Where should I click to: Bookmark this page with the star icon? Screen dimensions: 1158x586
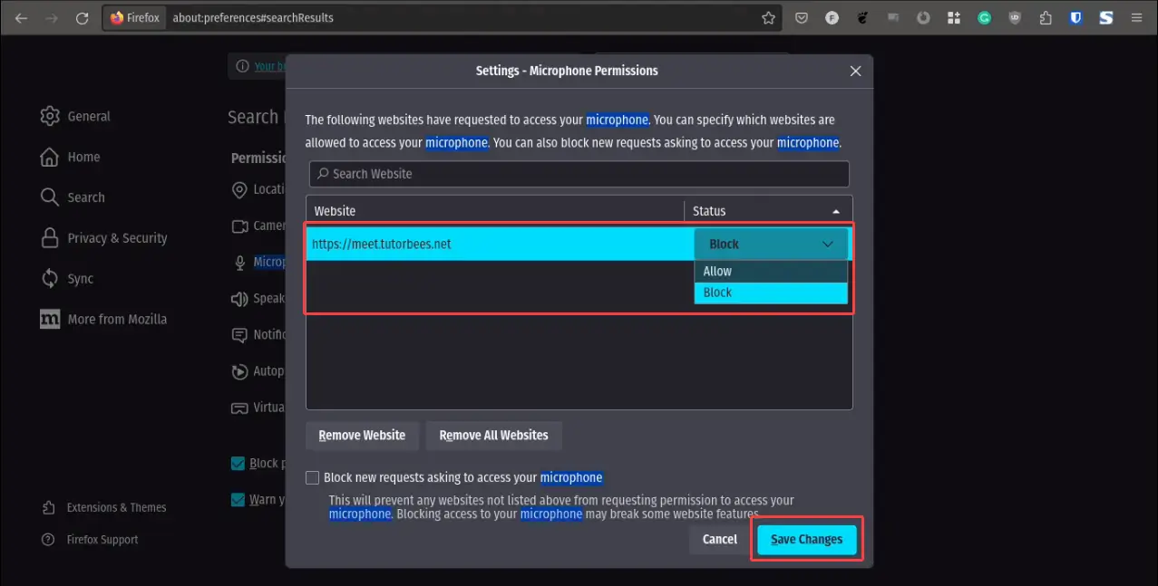tap(768, 18)
